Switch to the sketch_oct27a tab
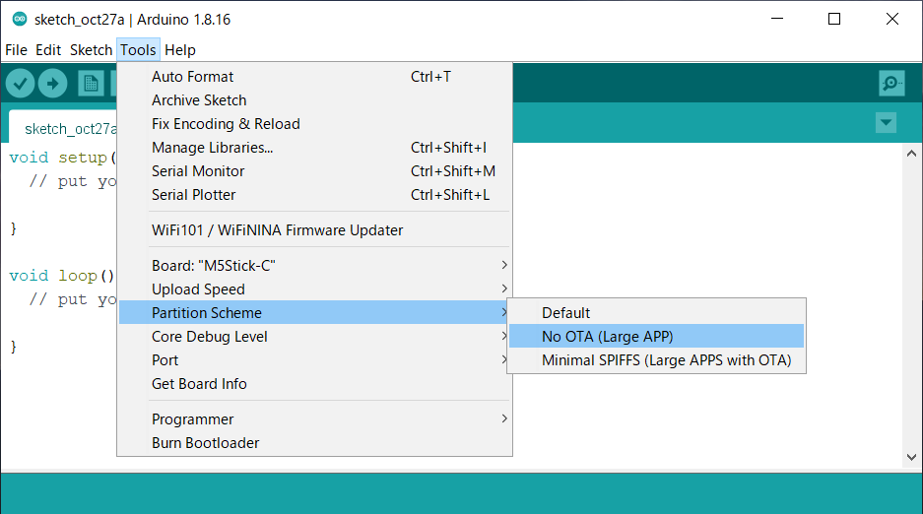 click(64, 128)
